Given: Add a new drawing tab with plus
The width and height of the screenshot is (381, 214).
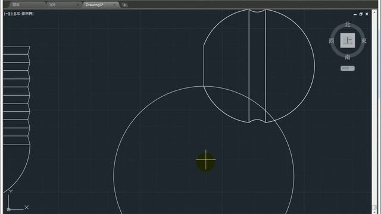Looking at the screenshot, I should (x=124, y=5).
